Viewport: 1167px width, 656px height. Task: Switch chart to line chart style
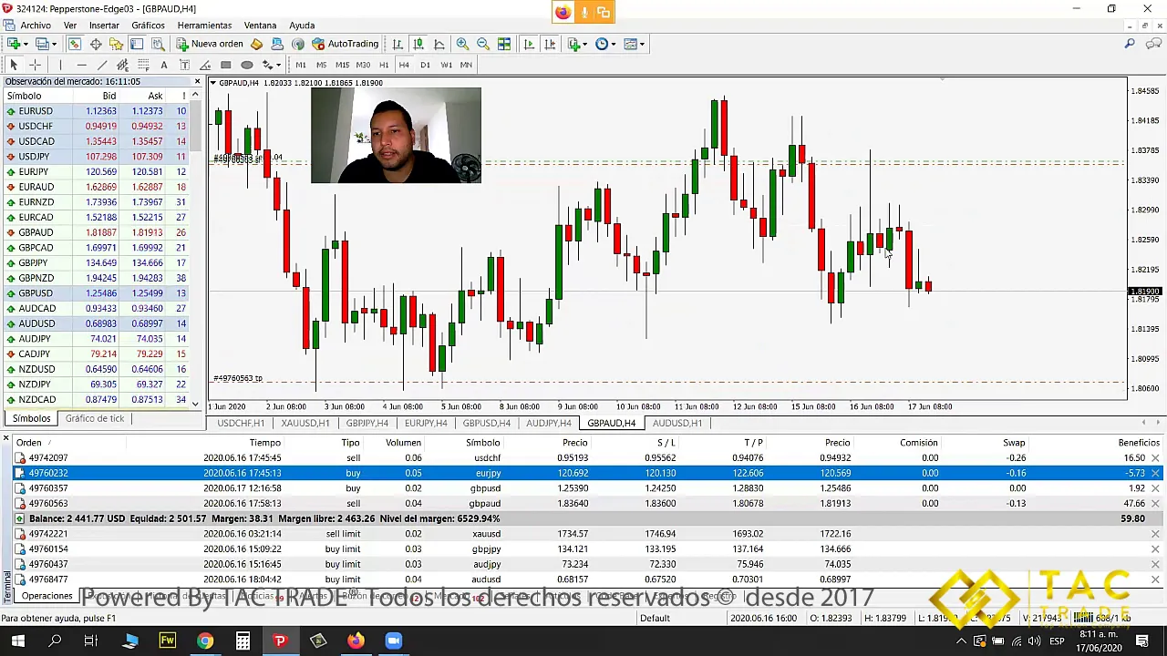pos(439,44)
